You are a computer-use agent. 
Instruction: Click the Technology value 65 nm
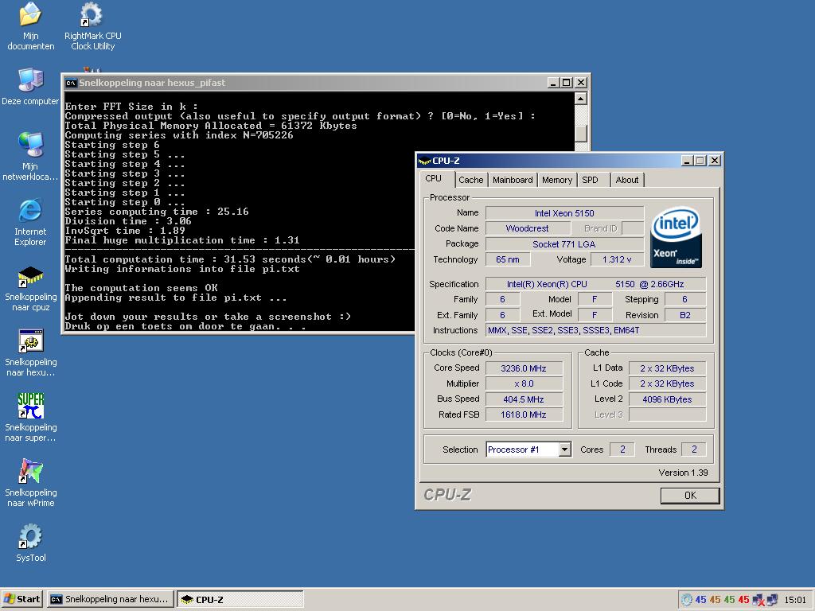pyautogui.click(x=508, y=259)
